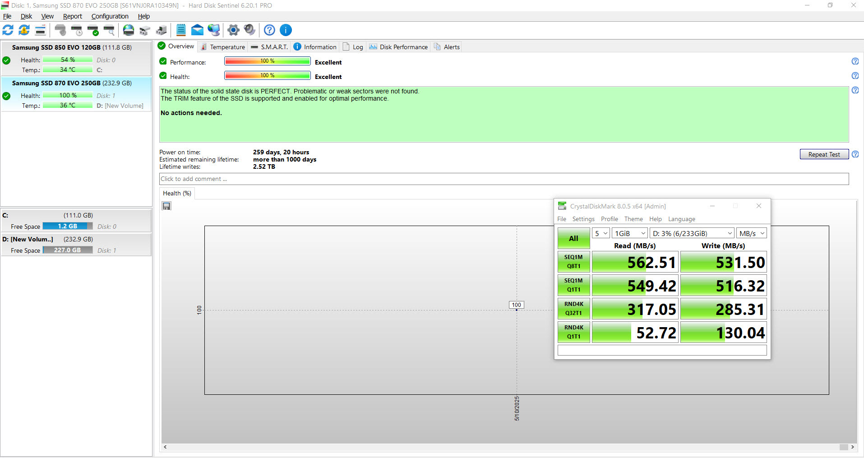Click the CrystalDiskMark comment text box
The height and width of the screenshot is (458, 864).
[x=662, y=350]
